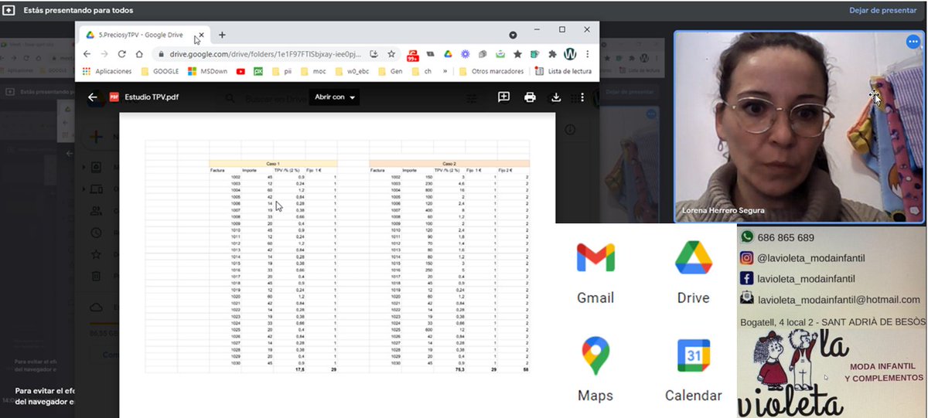Click the W profile avatar in Chrome
This screenshot has height=418, width=928.
570,54
